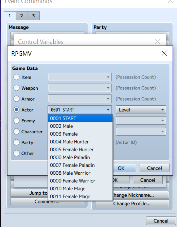This screenshot has width=177, height=227.
Task: Choose 0009 Female Warrior from list
Action: pos(80,181)
